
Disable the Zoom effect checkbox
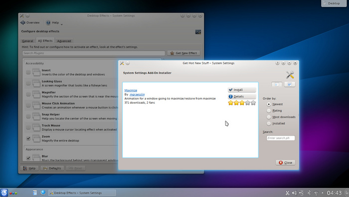pos(28,139)
